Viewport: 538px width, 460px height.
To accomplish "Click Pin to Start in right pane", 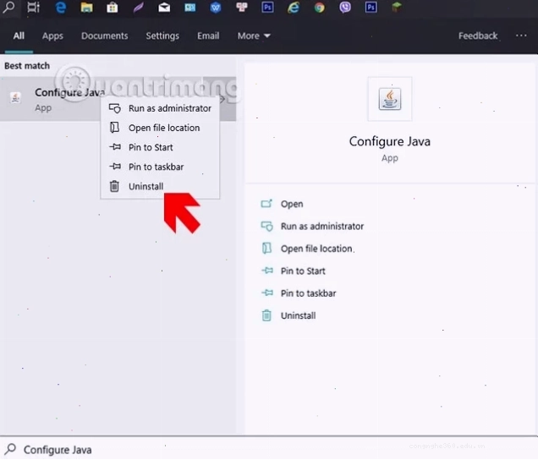I will tap(293, 271).
